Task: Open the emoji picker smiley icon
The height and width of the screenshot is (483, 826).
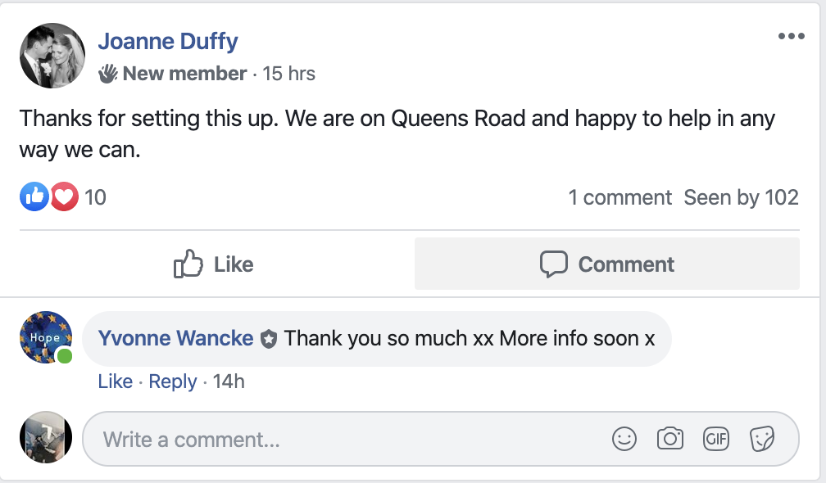Action: (x=624, y=440)
